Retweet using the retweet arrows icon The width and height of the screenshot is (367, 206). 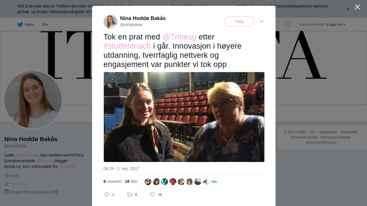[x=130, y=195]
